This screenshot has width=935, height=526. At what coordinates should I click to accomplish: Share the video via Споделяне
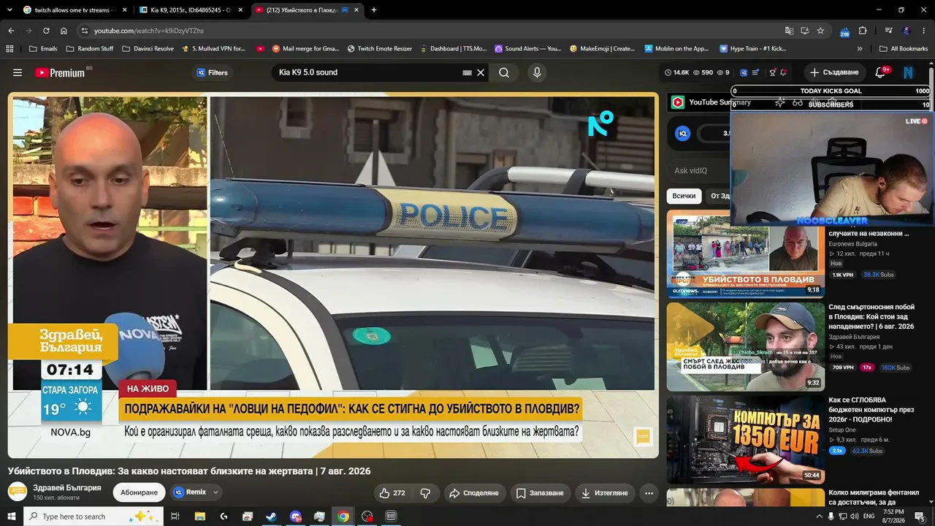(x=473, y=493)
